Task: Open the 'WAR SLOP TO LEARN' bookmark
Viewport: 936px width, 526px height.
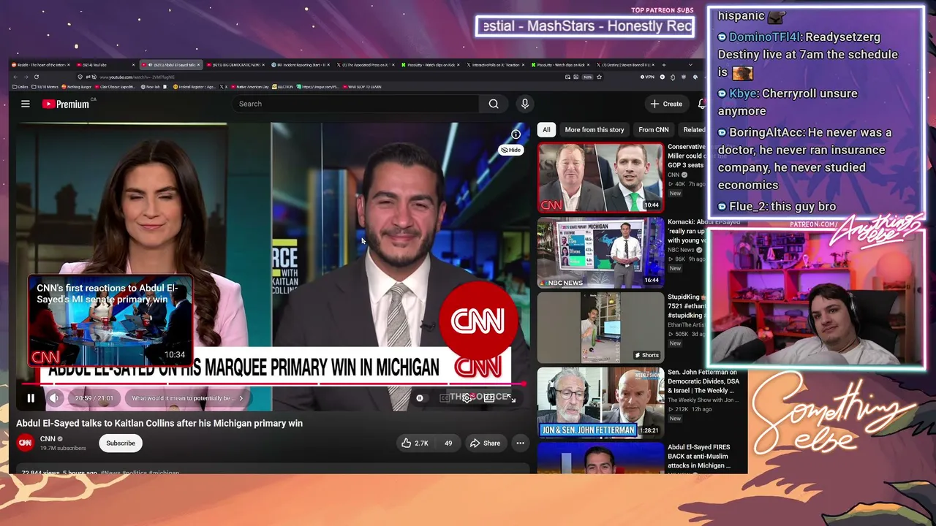Action: coord(363,87)
